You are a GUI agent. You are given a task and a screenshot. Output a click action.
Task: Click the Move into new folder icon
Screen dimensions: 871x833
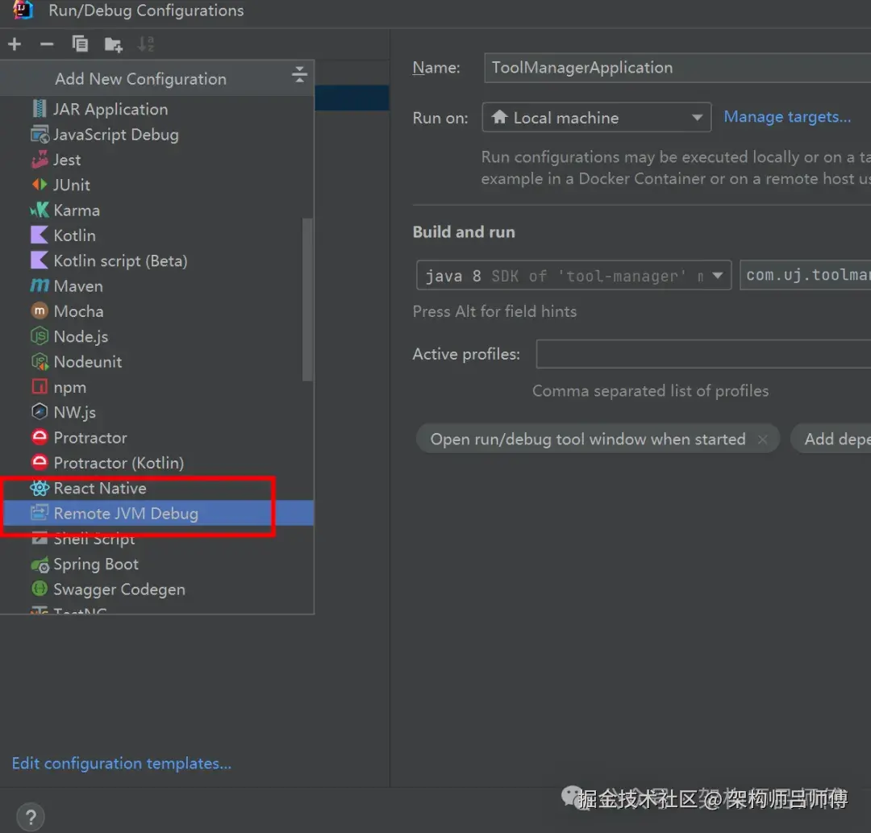pos(114,44)
